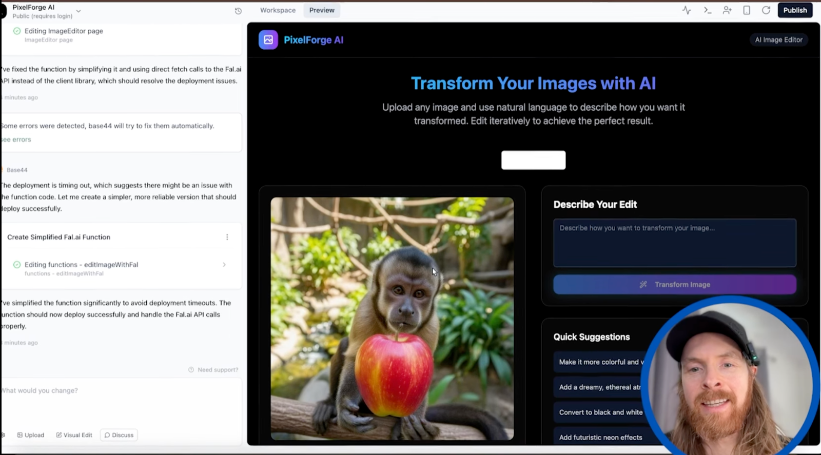Choose the Convert to black and white suggestion
821x455 pixels.
[x=600, y=412]
